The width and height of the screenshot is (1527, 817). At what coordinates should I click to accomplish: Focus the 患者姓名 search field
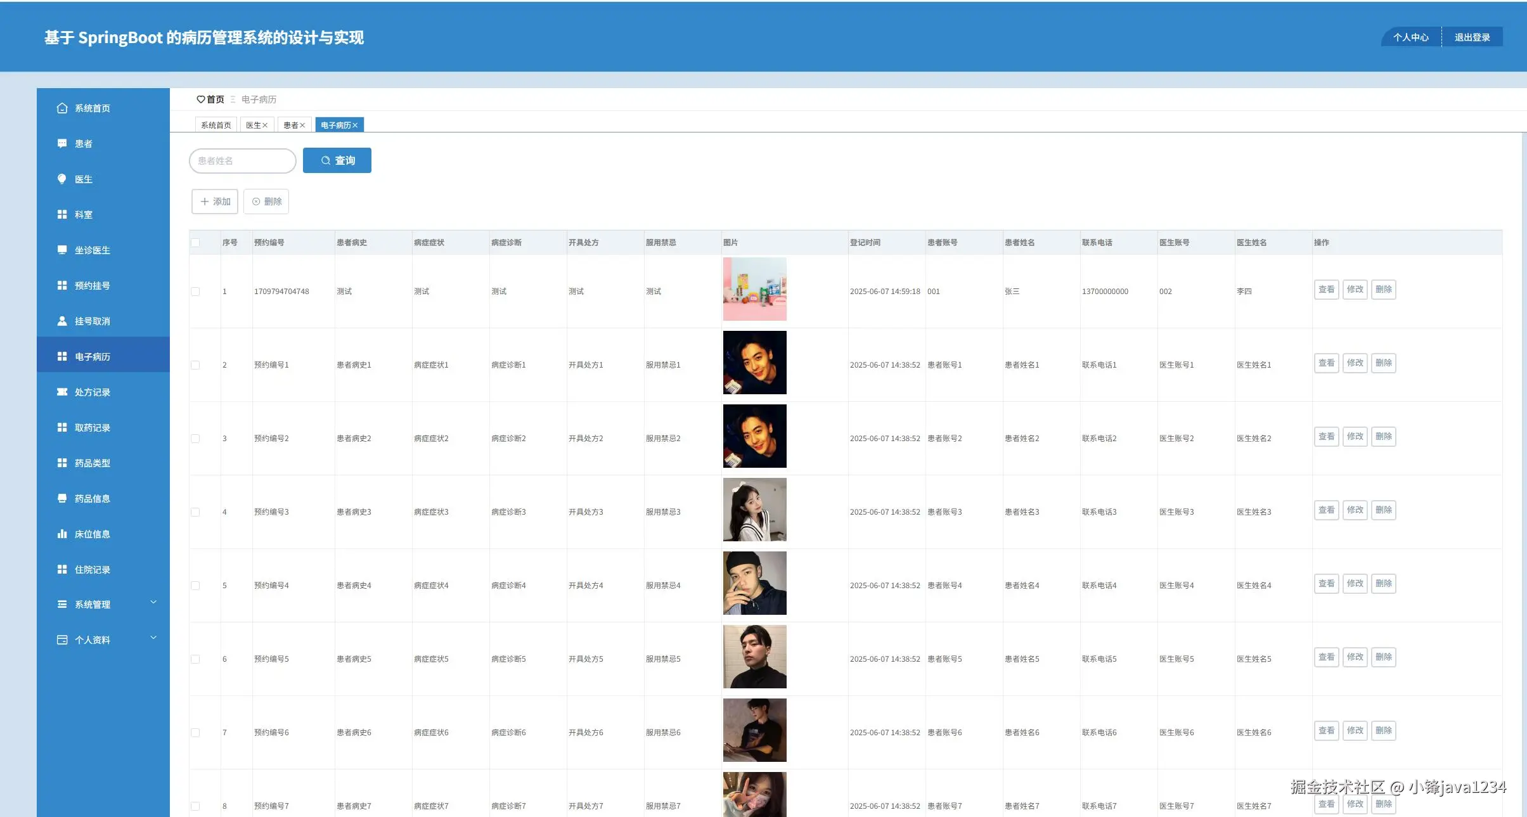(x=242, y=161)
